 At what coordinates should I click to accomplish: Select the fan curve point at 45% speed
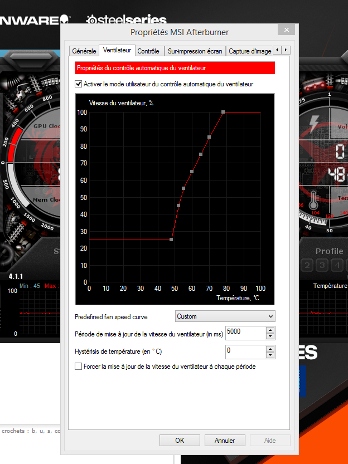coord(178,206)
